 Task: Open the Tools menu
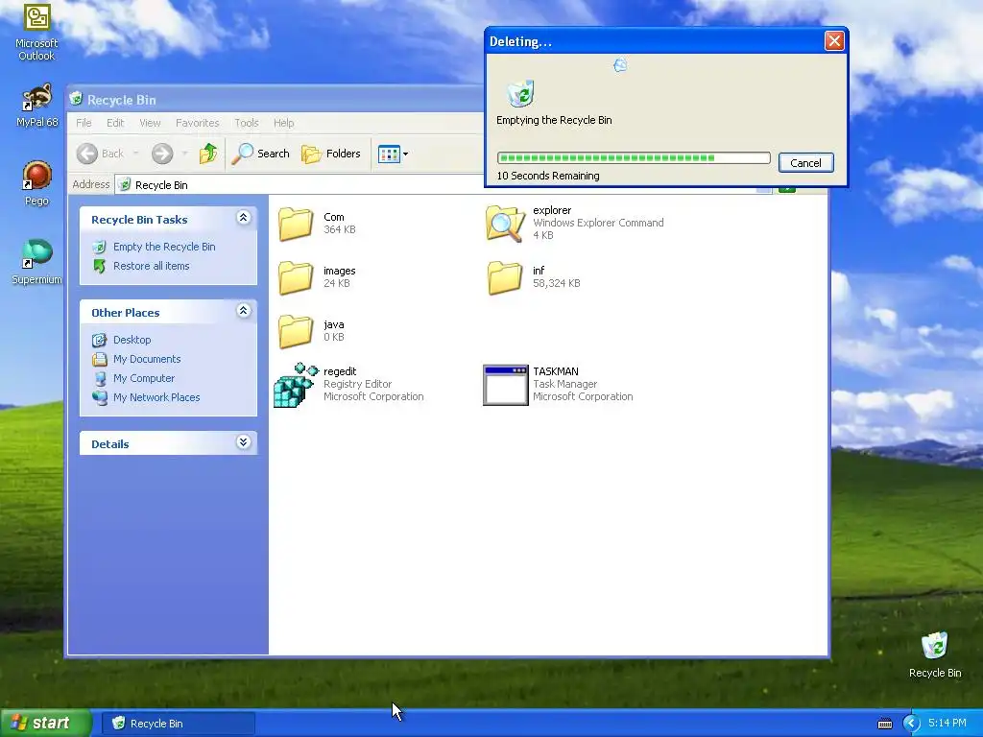(x=247, y=123)
